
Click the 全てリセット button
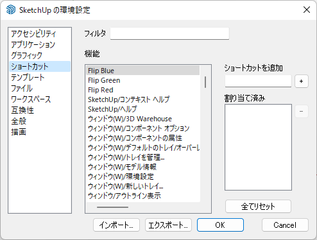tap(258, 207)
